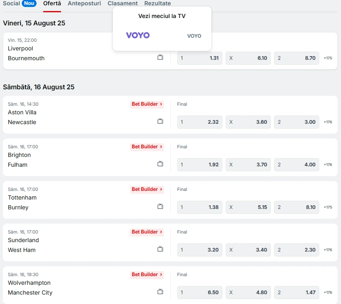Click the VOYO text link in the TV popup

pos(194,36)
